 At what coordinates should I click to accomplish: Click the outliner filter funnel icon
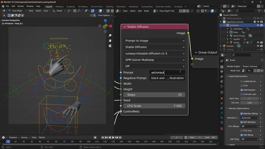(x=259, y=11)
